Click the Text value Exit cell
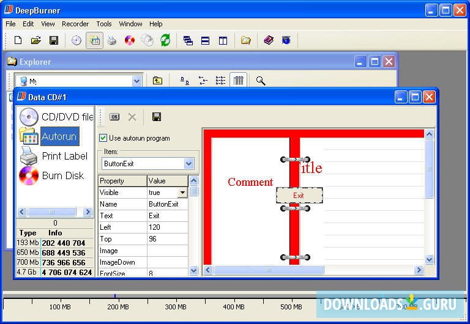 168,216
